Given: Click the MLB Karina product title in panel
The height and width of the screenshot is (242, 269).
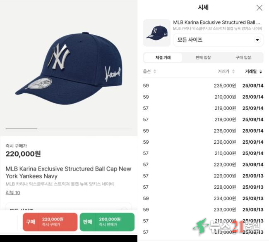Looking at the screenshot, I should tap(216, 22).
